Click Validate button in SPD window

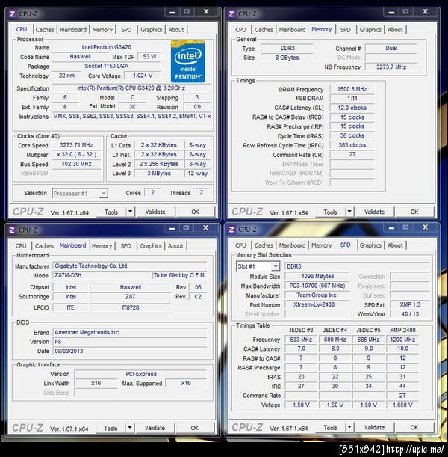[x=374, y=428]
